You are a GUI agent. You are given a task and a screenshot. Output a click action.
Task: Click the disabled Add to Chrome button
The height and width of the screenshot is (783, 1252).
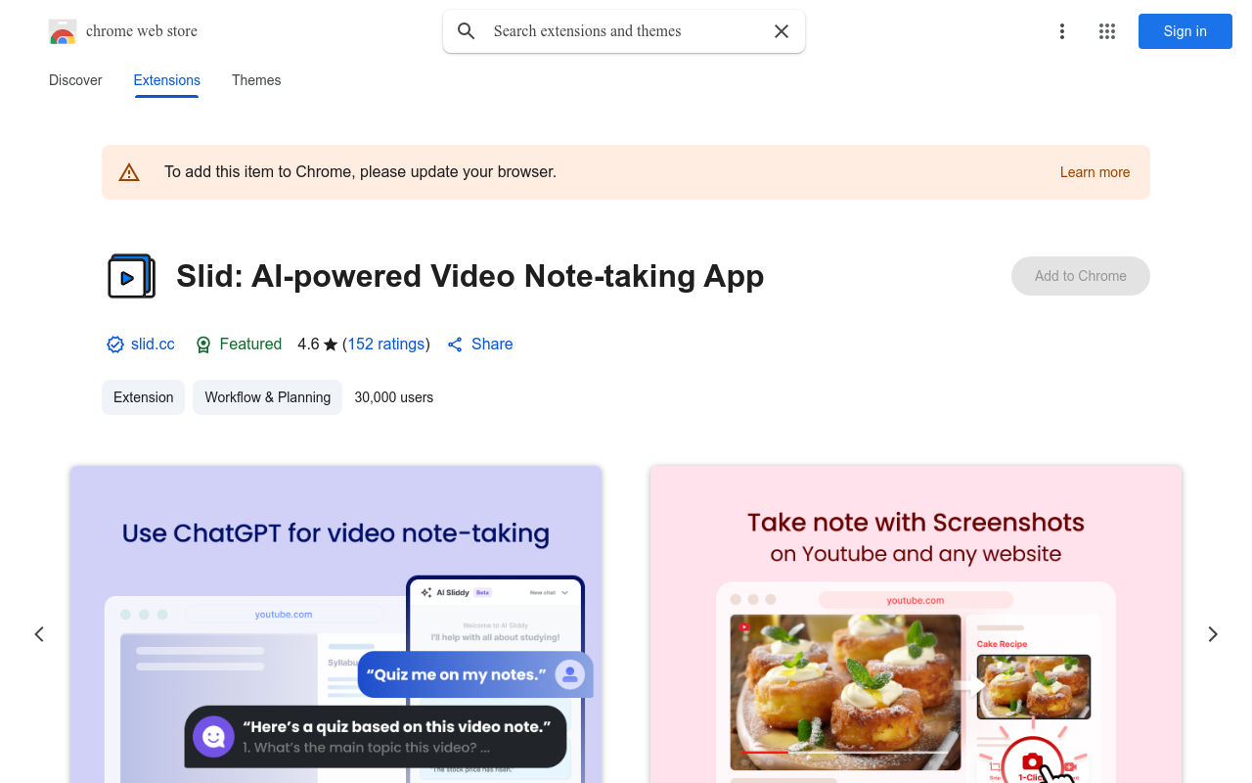coord(1081,276)
